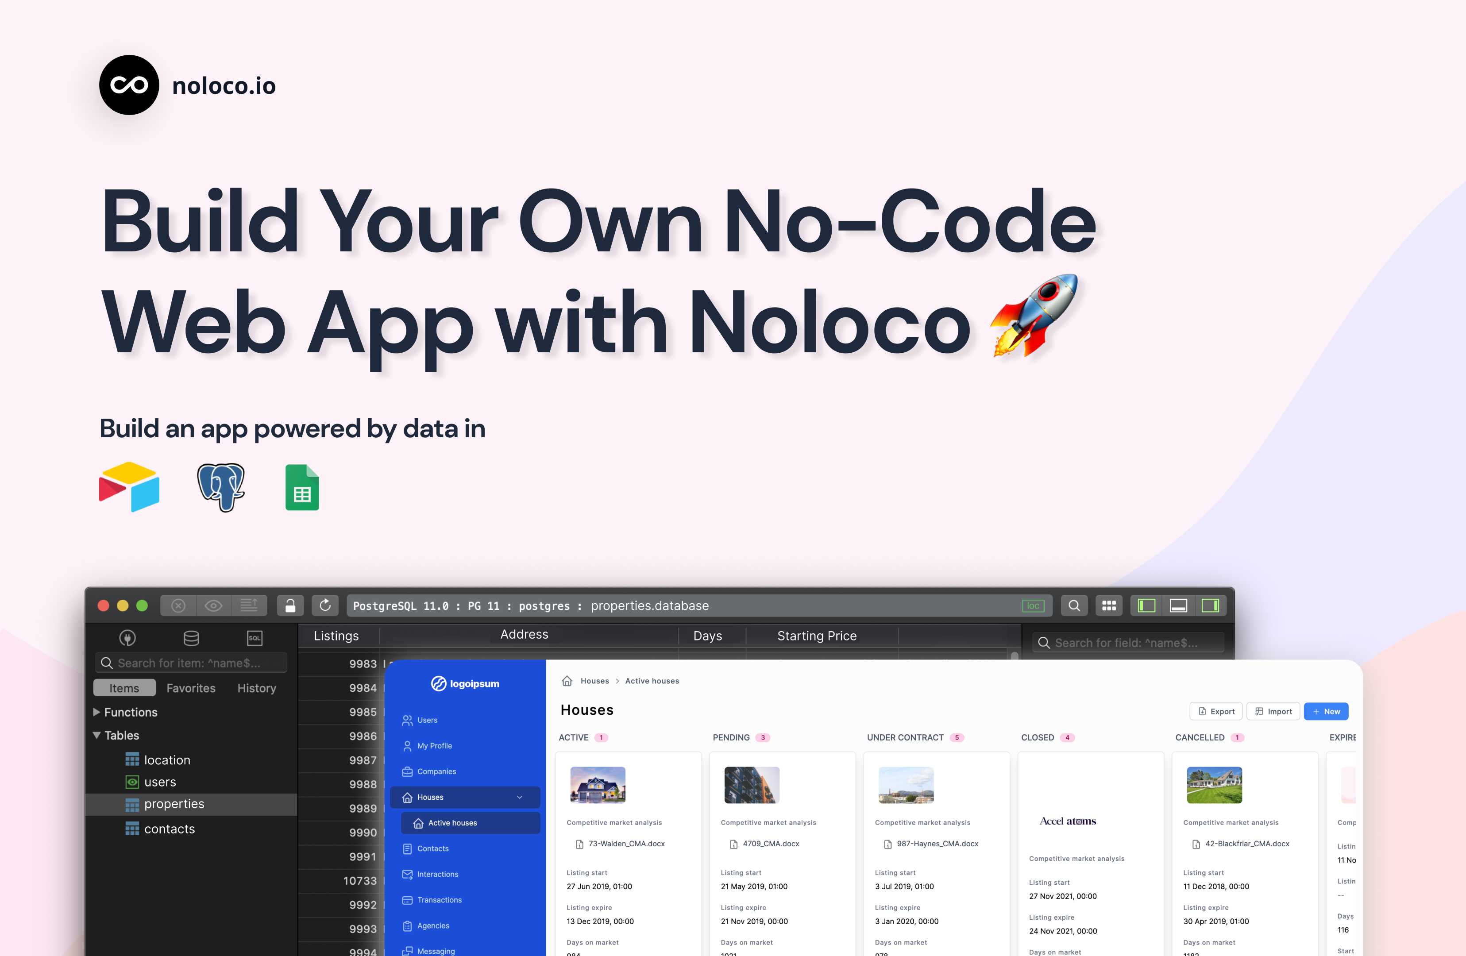Toggle the bottom panel layout view
The height and width of the screenshot is (956, 1466).
(x=1178, y=605)
